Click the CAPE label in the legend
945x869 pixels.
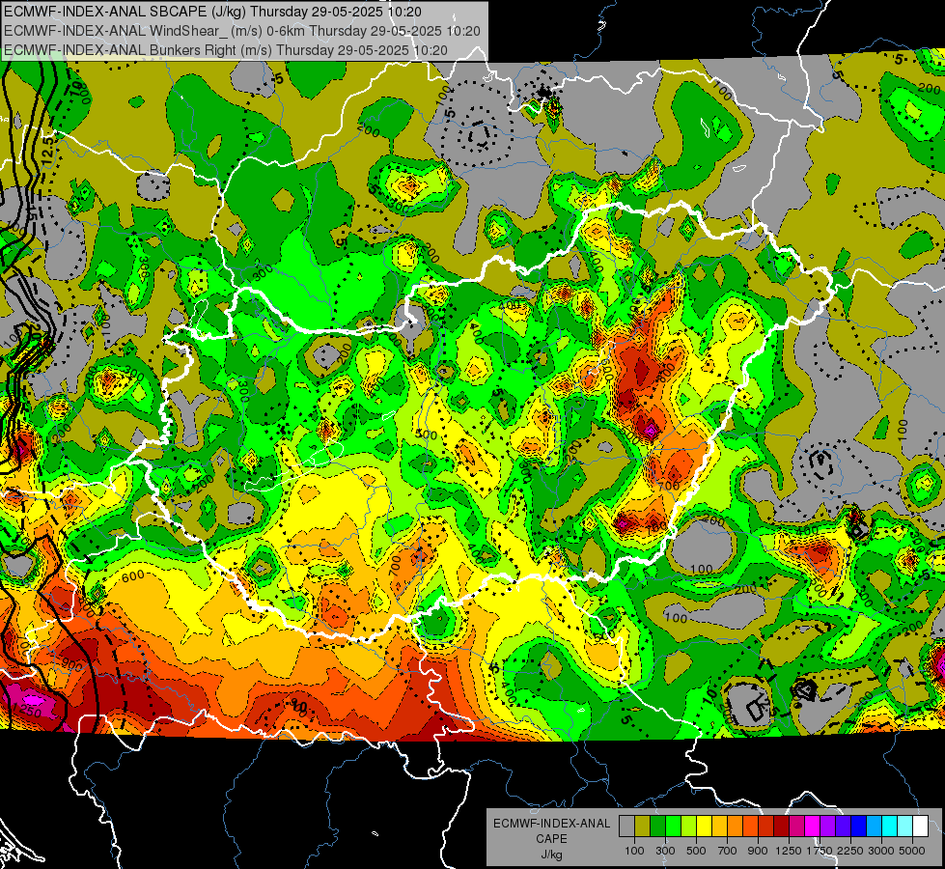[x=551, y=839]
